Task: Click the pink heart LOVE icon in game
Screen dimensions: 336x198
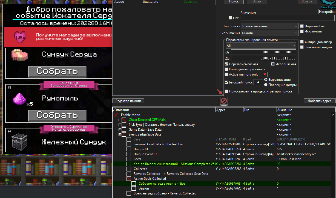Action: [x=20, y=37]
